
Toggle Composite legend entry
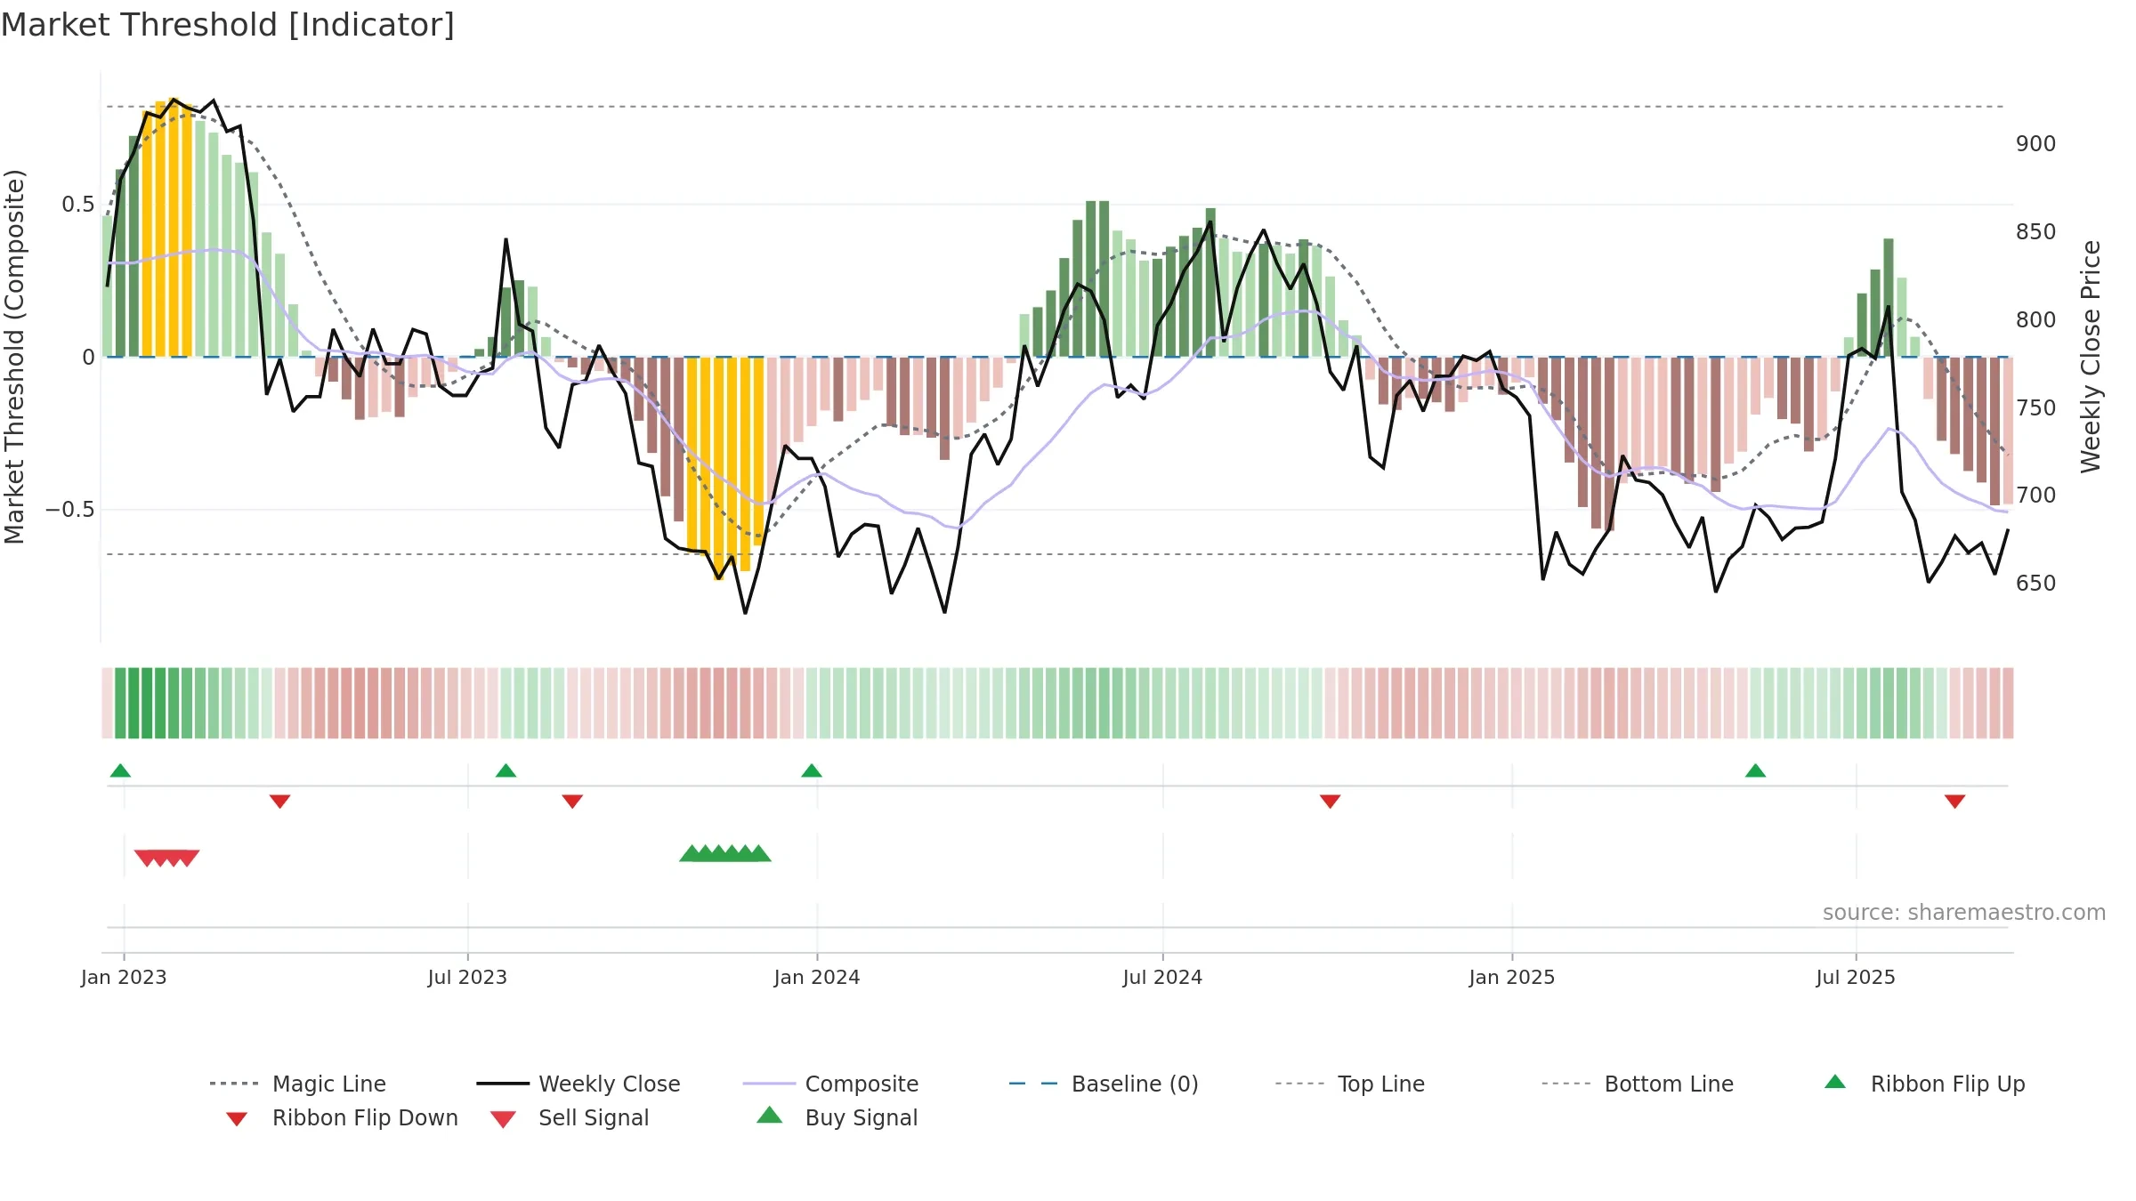(831, 1084)
